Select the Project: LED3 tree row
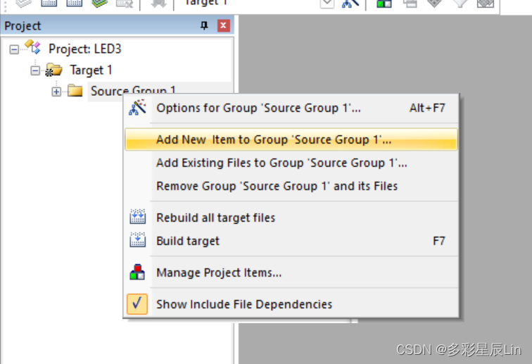Viewport: 532px width, 364px height. [85, 49]
